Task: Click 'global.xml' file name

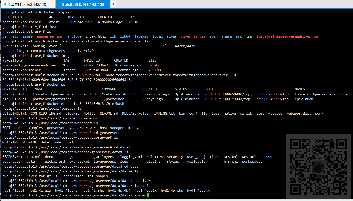Action: coord(55,161)
